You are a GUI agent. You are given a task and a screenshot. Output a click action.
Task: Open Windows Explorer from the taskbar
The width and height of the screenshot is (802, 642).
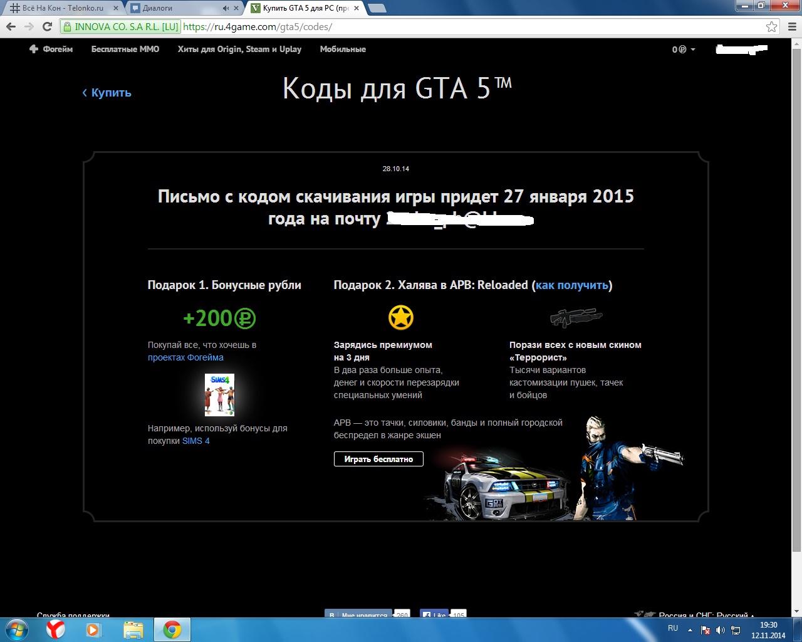click(133, 629)
